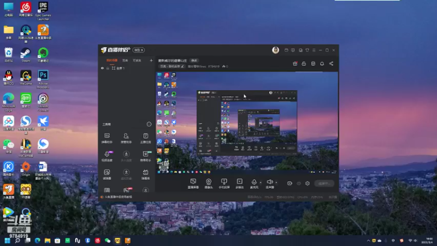
Task: Click the shirt skin icon in title bar
Action: [x=307, y=50]
